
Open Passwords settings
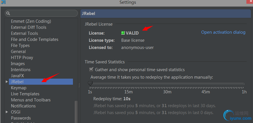(x=21, y=118)
